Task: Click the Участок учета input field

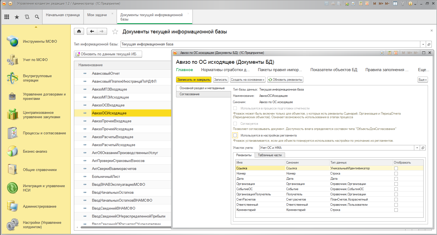Action: pos(337,148)
